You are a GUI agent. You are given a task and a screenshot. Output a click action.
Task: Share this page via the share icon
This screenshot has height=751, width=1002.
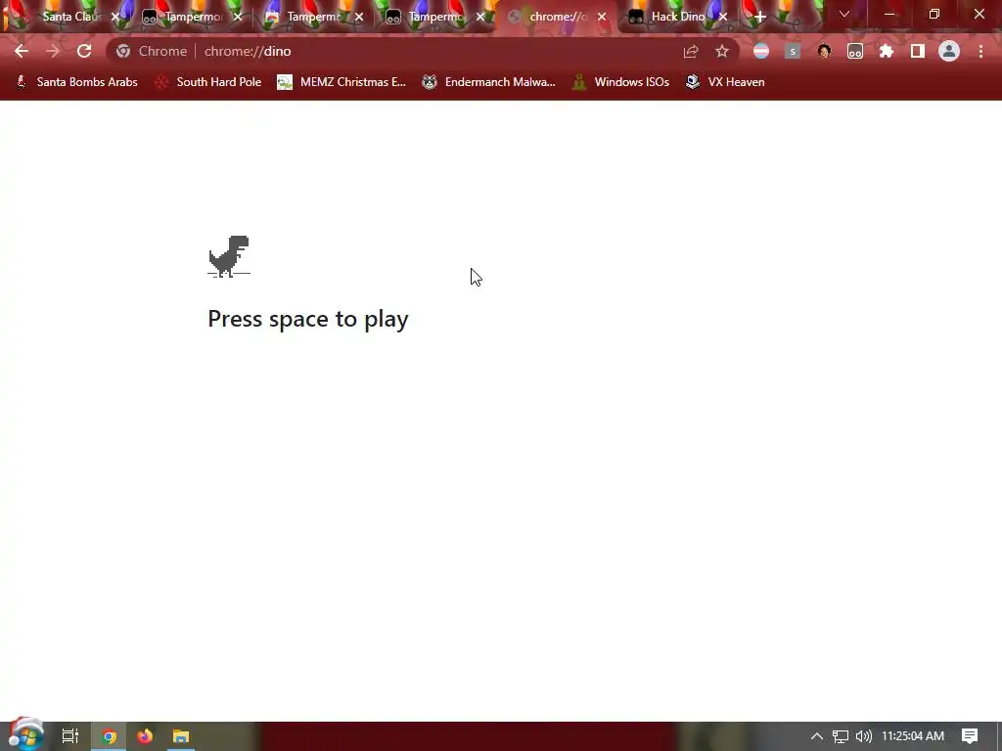pos(691,51)
